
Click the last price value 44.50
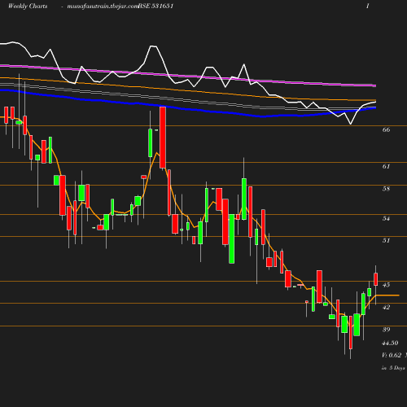[x=390, y=343]
